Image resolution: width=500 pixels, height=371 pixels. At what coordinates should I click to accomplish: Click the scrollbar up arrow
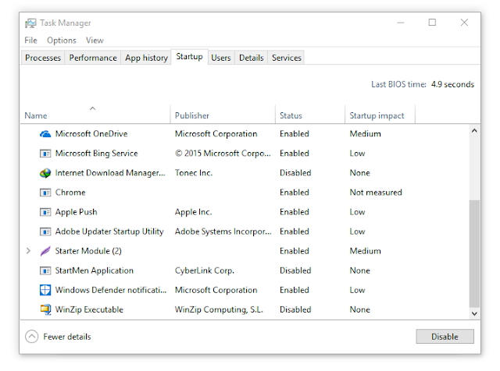(474, 131)
